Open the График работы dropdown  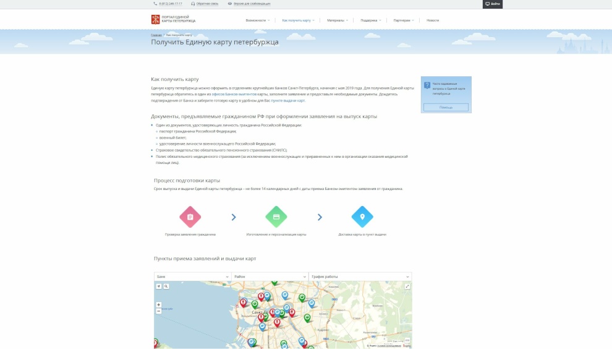click(360, 277)
